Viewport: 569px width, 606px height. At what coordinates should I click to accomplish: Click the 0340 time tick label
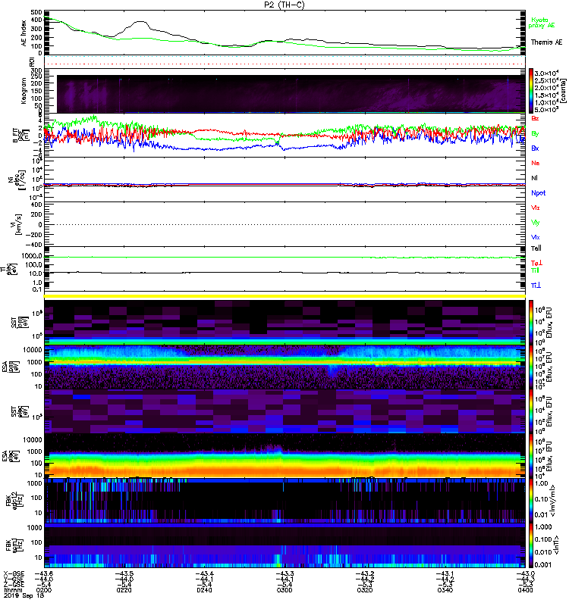point(445,590)
